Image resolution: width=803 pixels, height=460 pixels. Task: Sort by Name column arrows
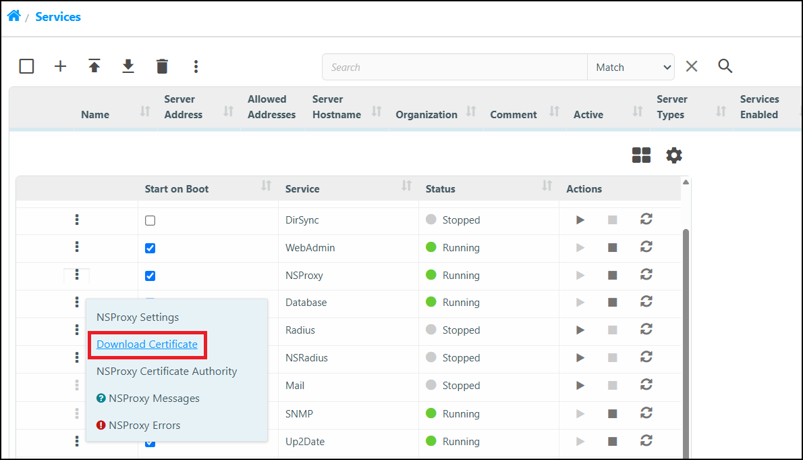click(146, 111)
